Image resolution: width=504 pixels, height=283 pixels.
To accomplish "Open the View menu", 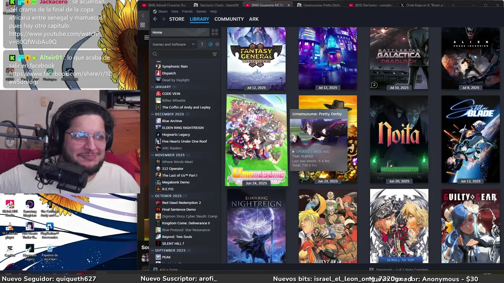I will pyautogui.click(x=174, y=11).
